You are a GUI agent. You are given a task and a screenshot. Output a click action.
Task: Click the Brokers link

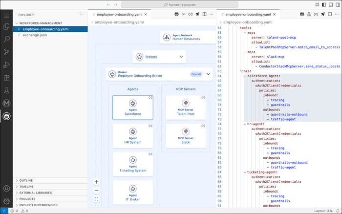tap(151, 57)
